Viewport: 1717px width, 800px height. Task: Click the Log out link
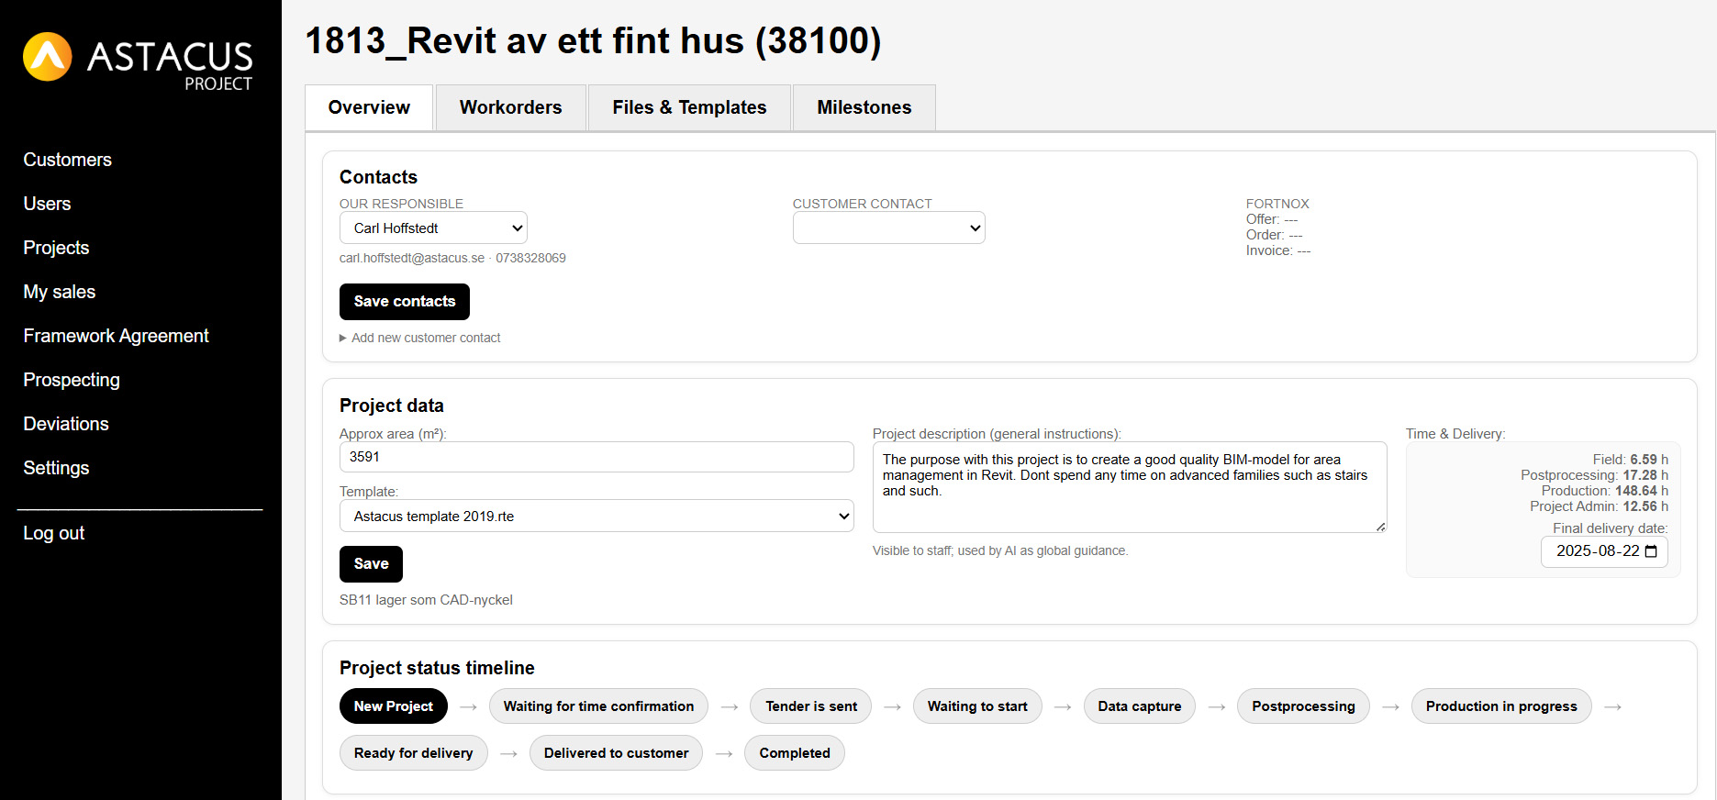click(54, 533)
